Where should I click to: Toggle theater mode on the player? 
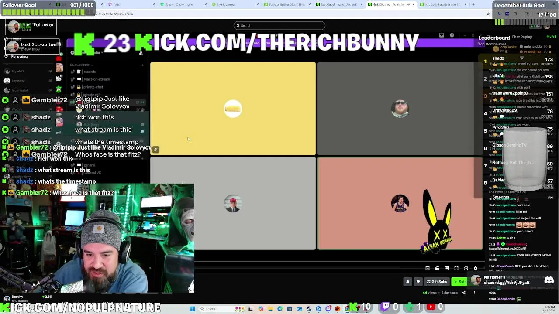pyautogui.click(x=447, y=269)
